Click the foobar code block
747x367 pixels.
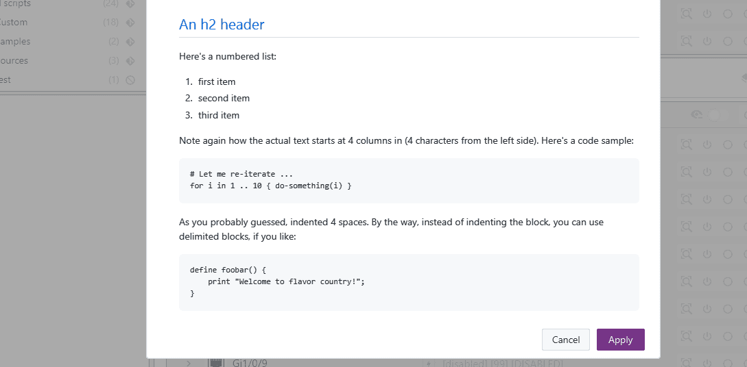coord(409,282)
